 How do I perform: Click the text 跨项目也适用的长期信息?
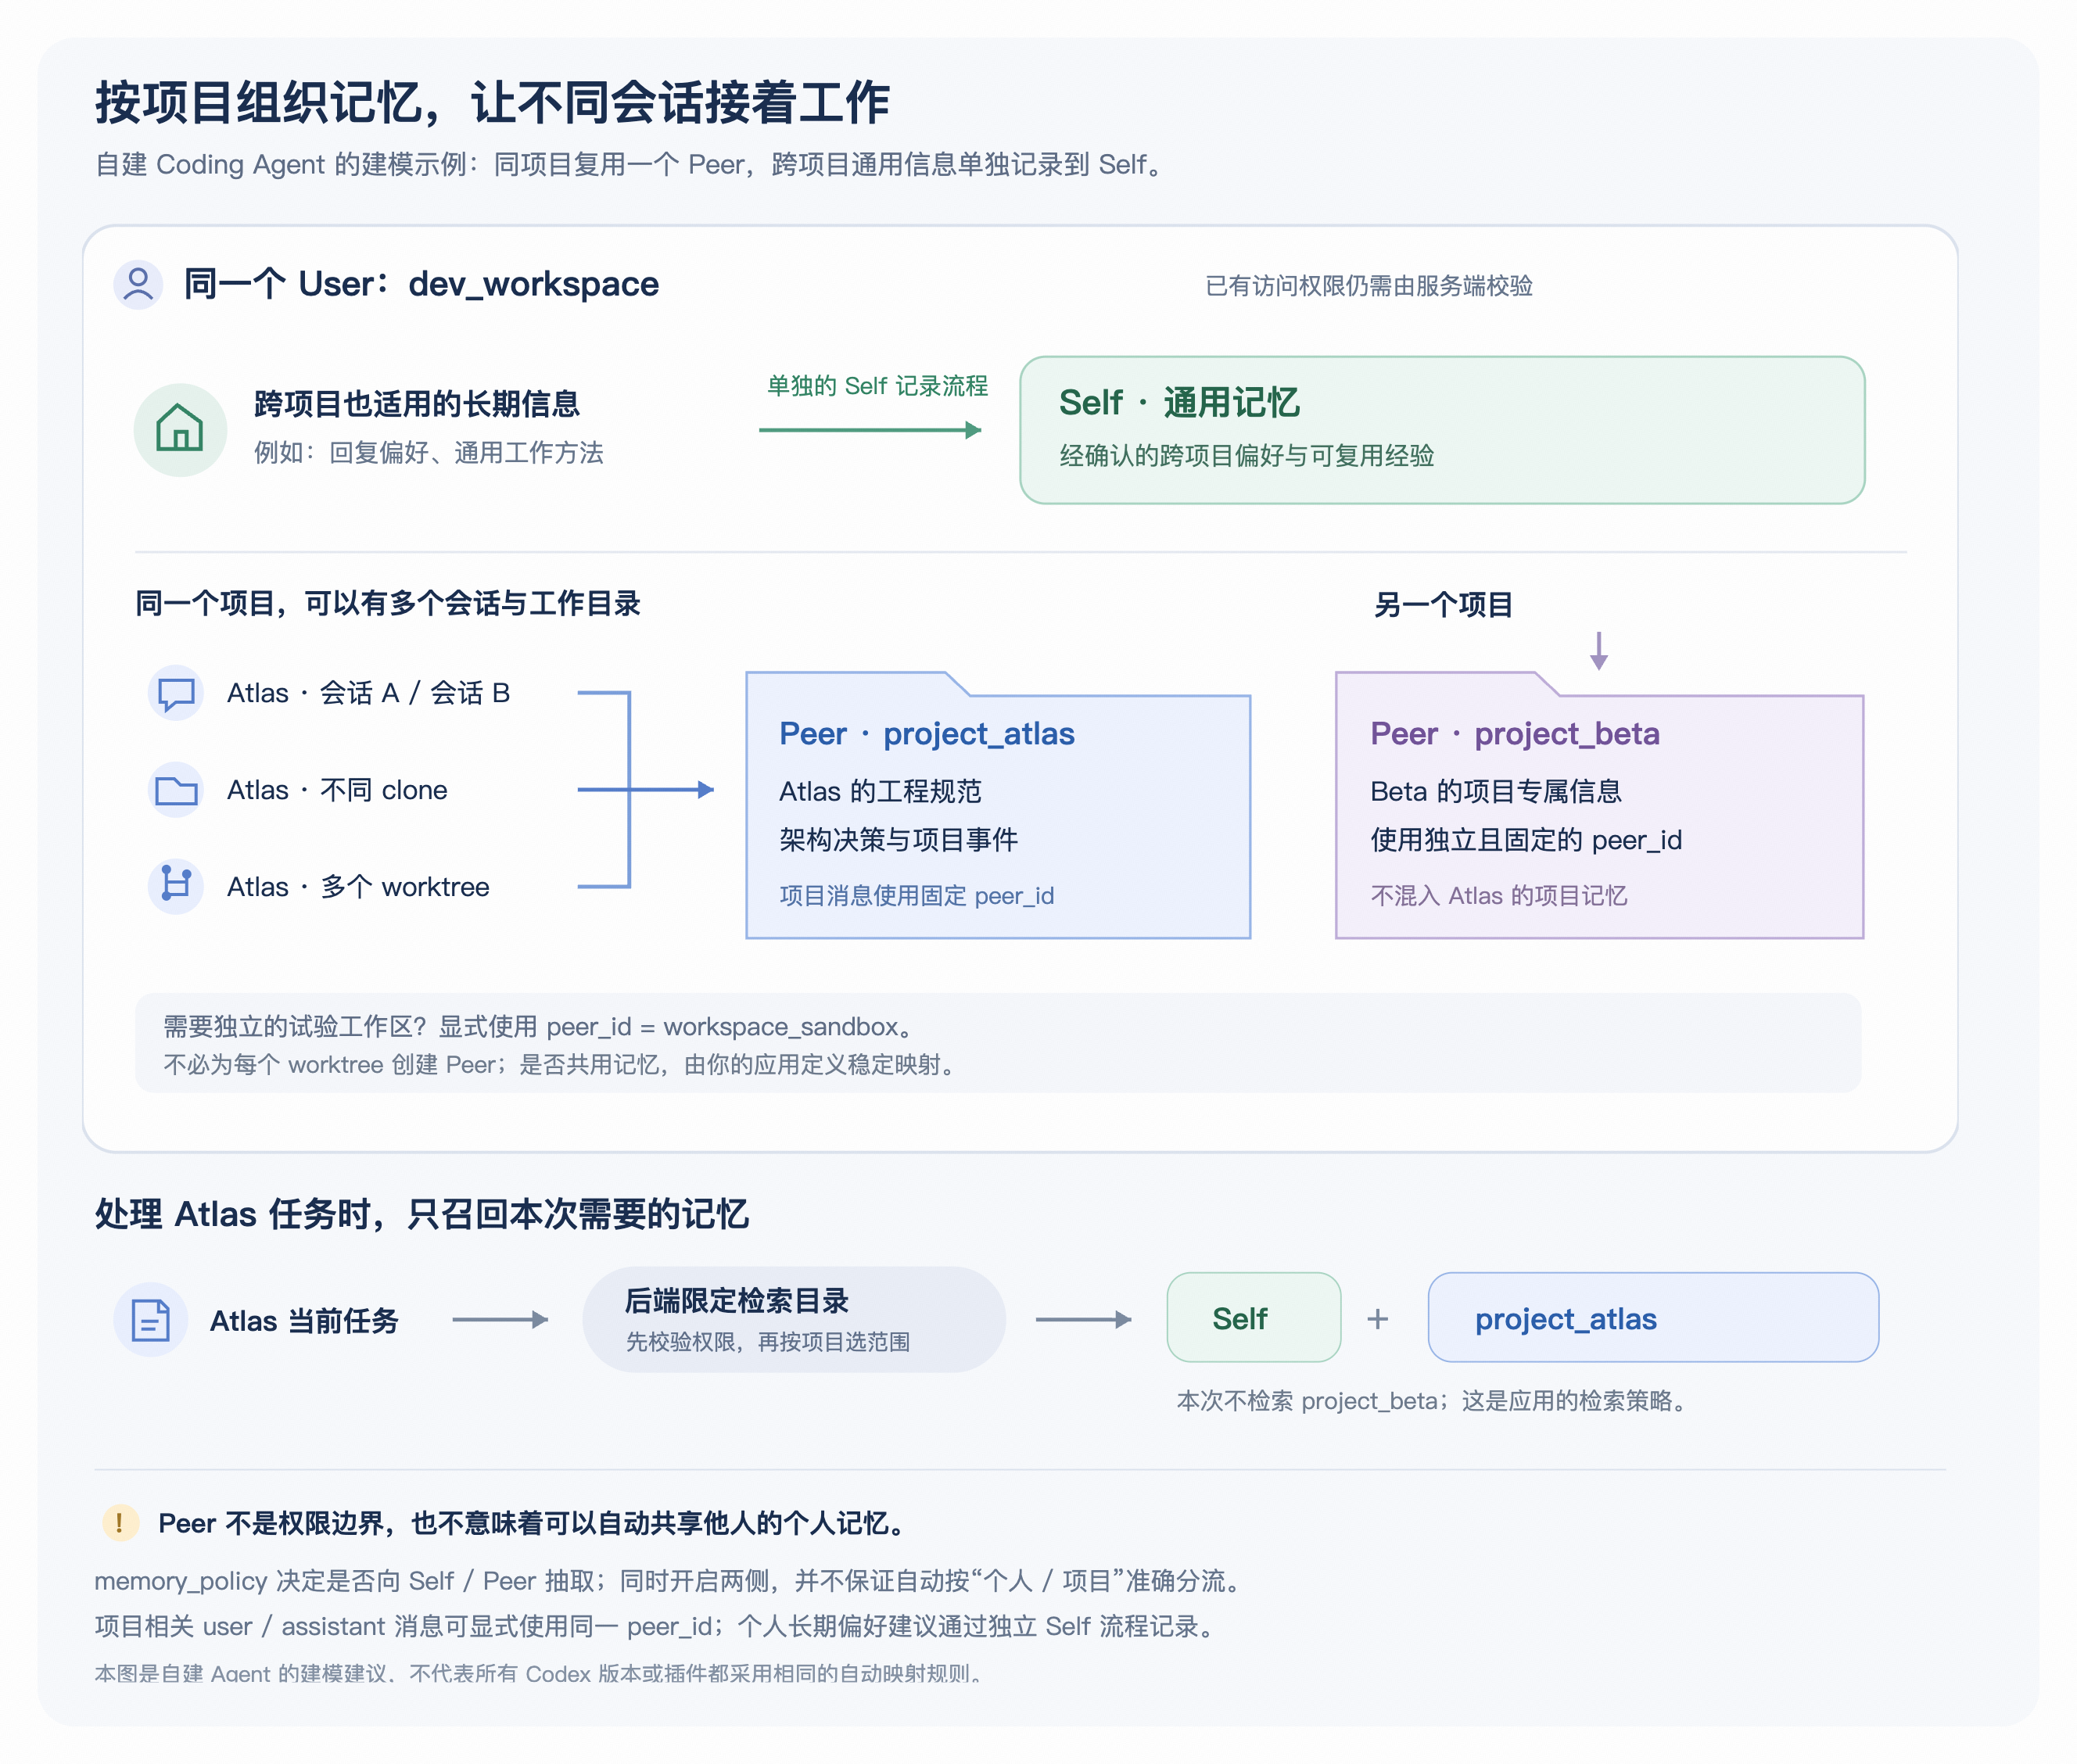point(417,404)
